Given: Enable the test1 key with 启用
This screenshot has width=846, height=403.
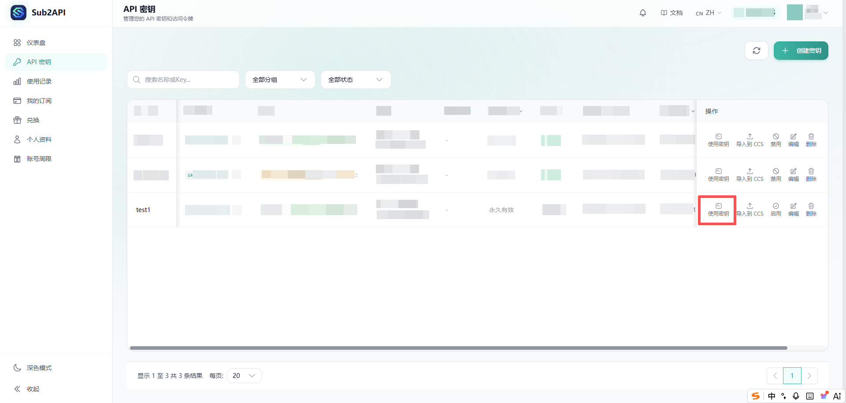Looking at the screenshot, I should [776, 210].
